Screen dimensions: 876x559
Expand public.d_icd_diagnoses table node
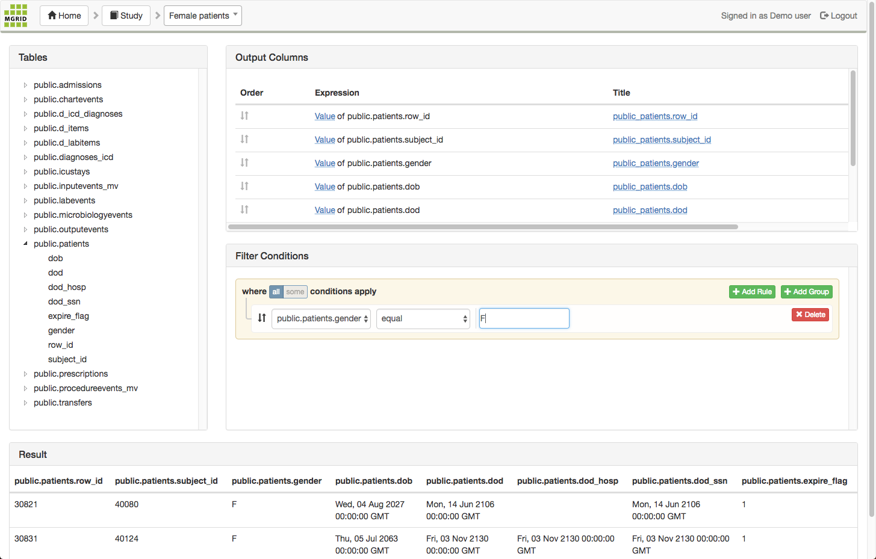coord(25,114)
